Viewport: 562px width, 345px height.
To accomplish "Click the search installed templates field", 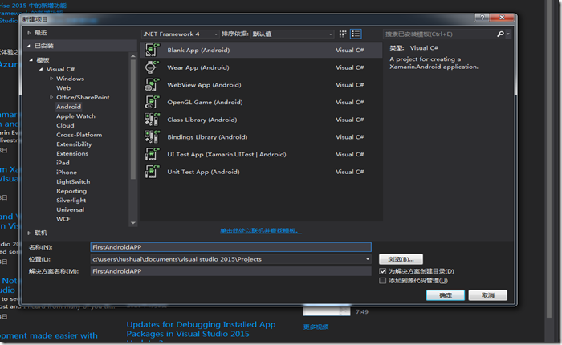I will click(x=440, y=34).
